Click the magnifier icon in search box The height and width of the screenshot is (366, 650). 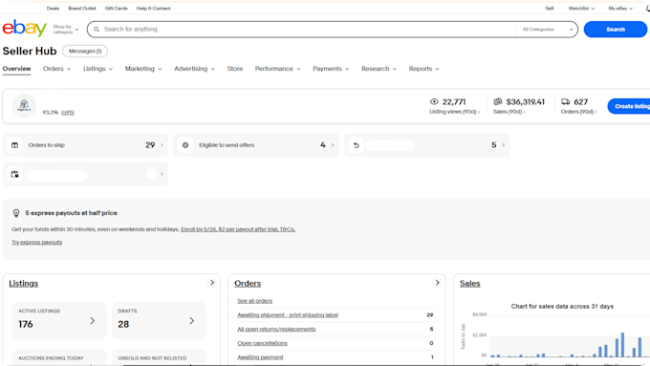click(x=97, y=30)
